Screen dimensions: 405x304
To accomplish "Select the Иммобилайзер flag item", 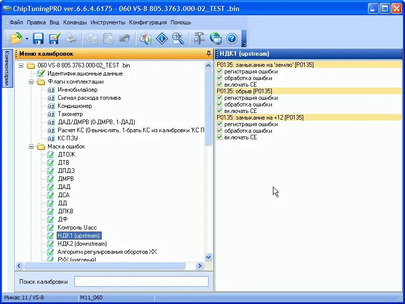I will 77,90.
